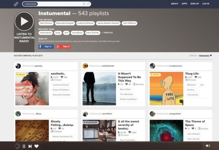Select the 'study' related tag
219x150 pixels.
[x=58, y=33]
